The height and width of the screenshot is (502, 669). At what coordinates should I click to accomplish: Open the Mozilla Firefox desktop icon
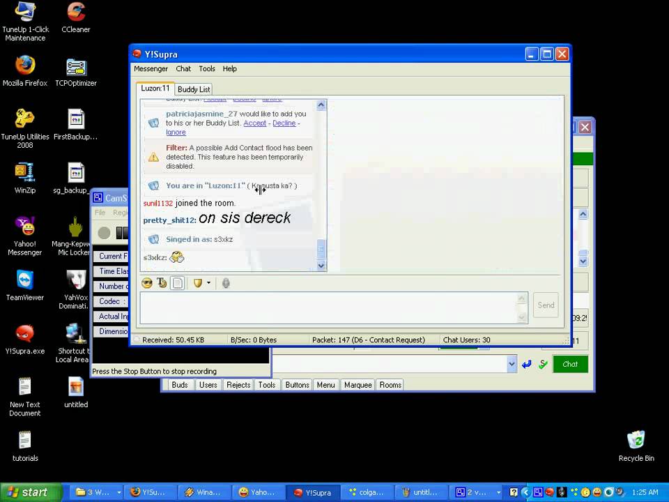coord(25,71)
